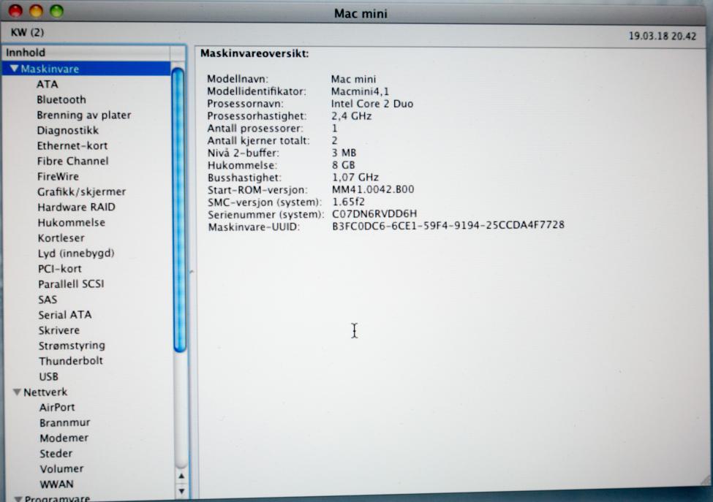Click the bus speed value 1,07 GHz
713x502 pixels.
tap(355, 177)
